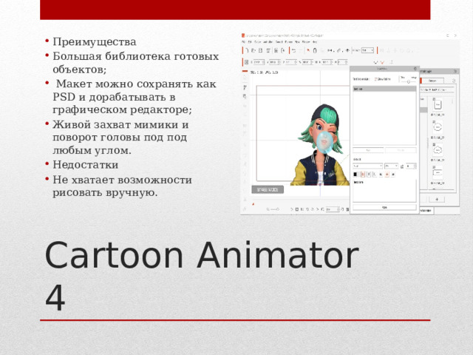Open the Animation menu
Viewport: 473px width, 355px height.
(268, 42)
